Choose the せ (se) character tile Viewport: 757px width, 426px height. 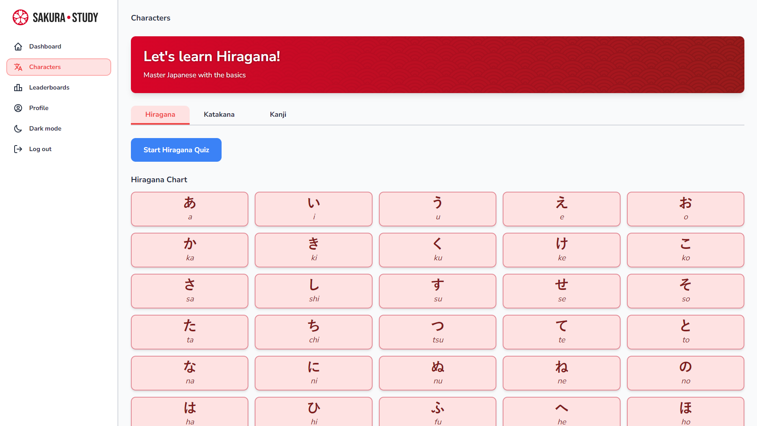561,291
